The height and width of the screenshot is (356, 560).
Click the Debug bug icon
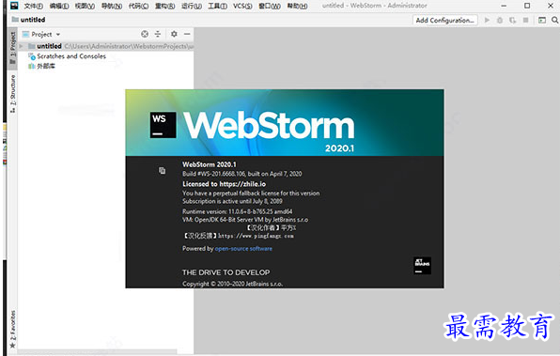pyautogui.click(x=500, y=20)
